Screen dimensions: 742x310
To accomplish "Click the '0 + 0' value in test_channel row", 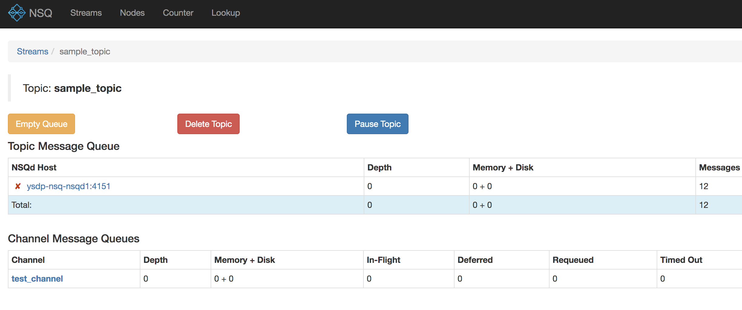I will coord(224,279).
